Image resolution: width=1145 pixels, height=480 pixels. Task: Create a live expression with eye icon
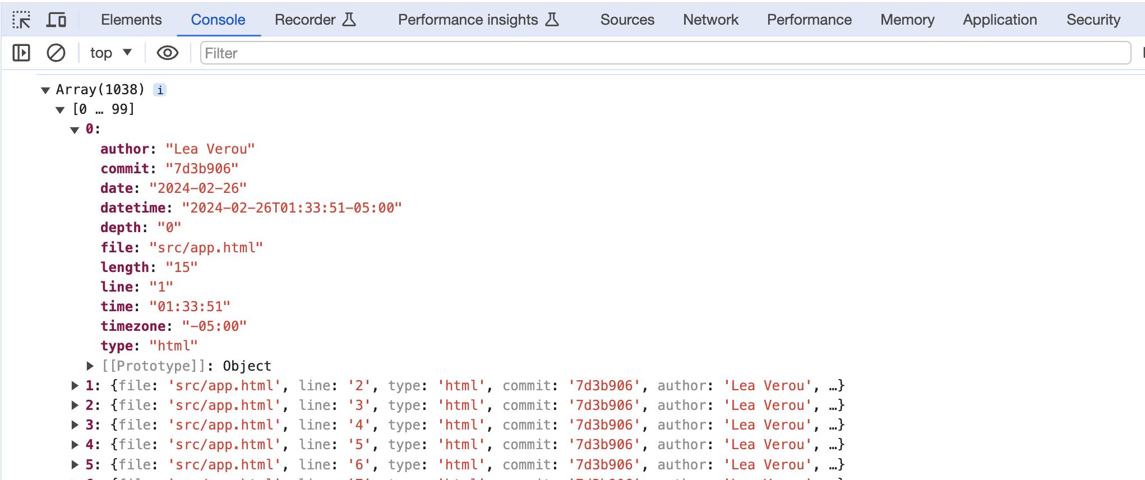coord(168,53)
